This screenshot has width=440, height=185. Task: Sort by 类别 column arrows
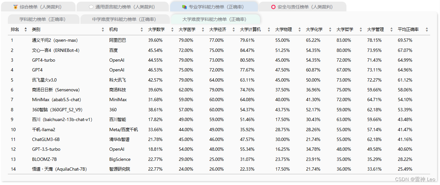[103, 30]
